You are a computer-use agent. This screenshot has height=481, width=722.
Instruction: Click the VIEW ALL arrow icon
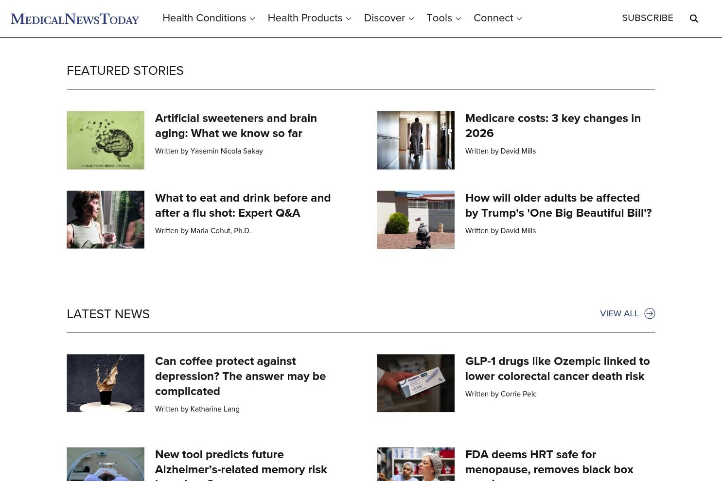click(650, 313)
